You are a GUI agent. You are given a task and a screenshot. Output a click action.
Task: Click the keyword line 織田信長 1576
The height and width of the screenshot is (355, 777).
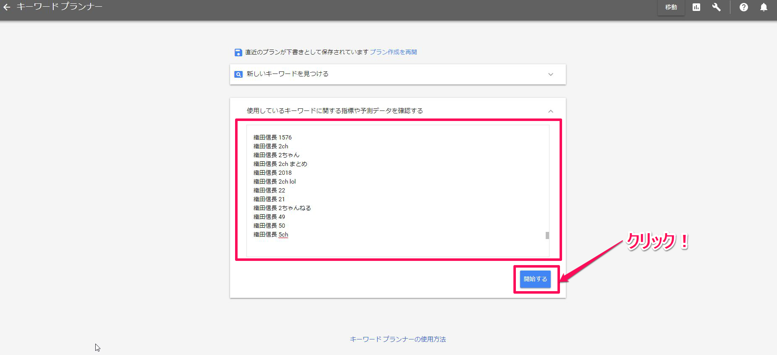[272, 137]
